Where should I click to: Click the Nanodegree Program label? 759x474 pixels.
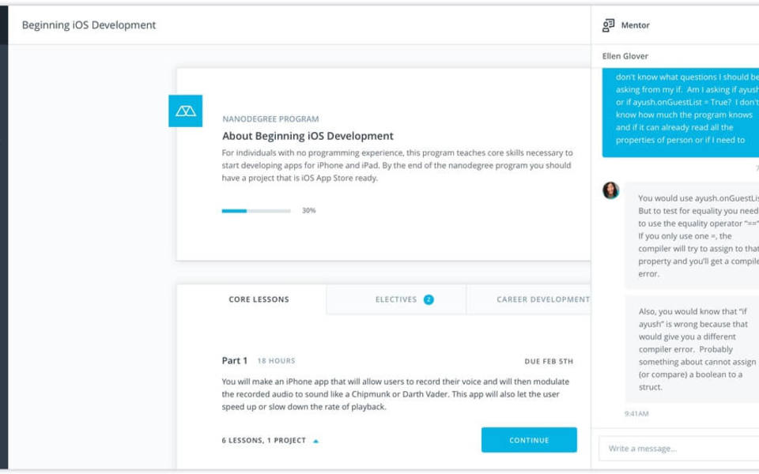(x=270, y=119)
